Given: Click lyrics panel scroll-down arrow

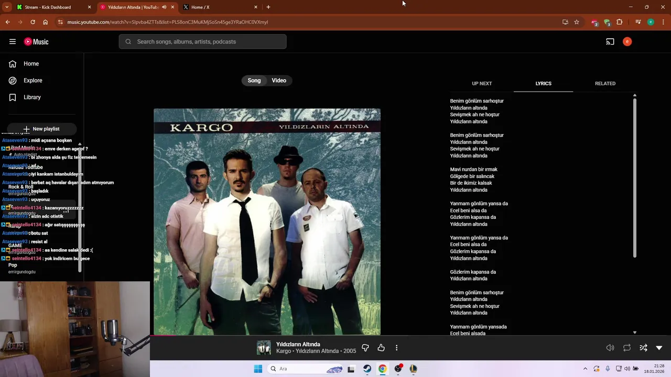Looking at the screenshot, I should [635, 332].
